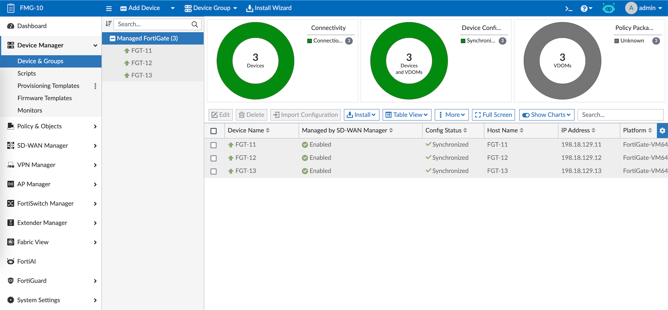Tick the checkbox for FGT-13 row
This screenshot has height=310, width=668.
(214, 171)
